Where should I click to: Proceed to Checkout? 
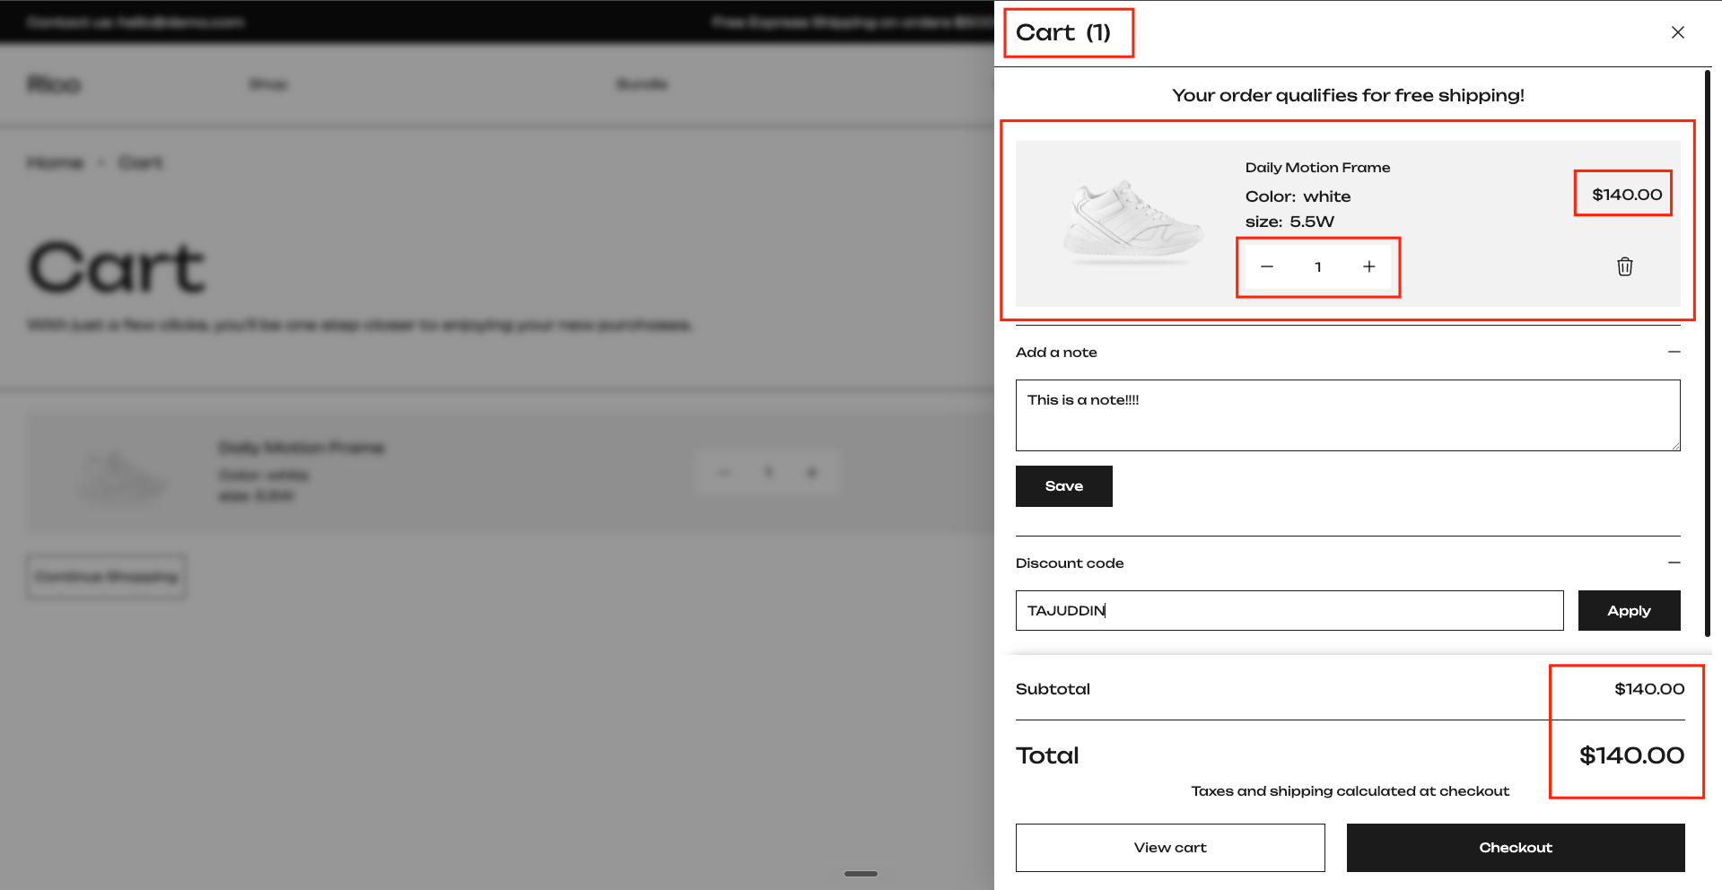click(x=1516, y=848)
